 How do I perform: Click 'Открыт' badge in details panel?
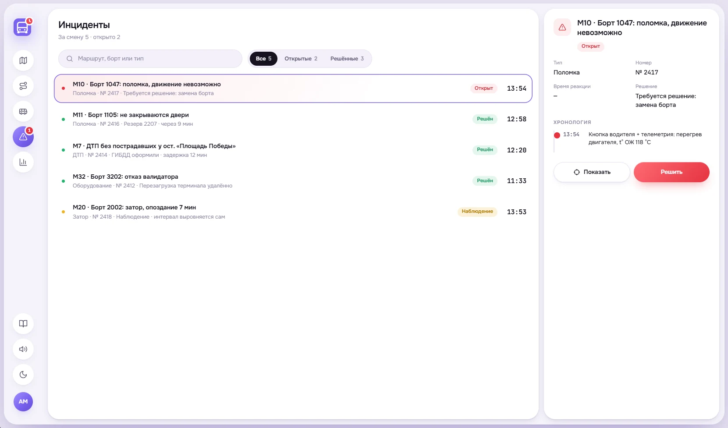tap(590, 46)
